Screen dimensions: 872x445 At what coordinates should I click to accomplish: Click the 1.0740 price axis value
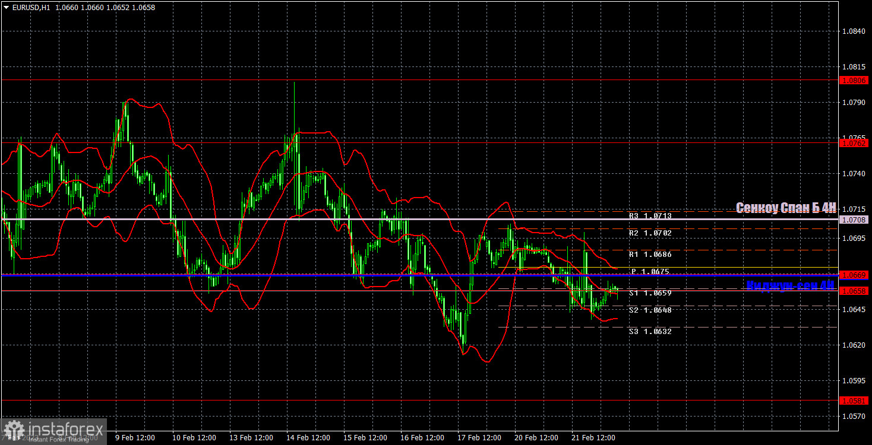point(854,174)
